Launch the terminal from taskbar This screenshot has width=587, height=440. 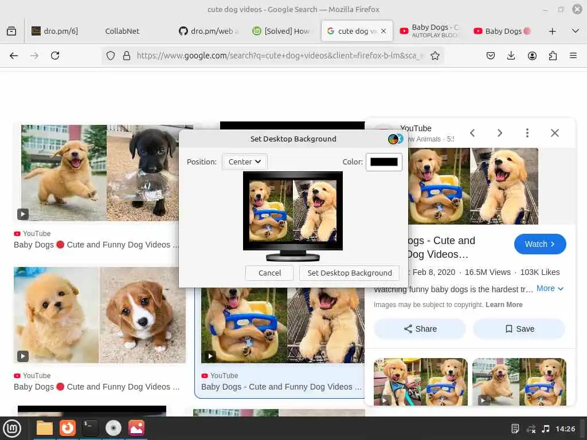coord(90,429)
